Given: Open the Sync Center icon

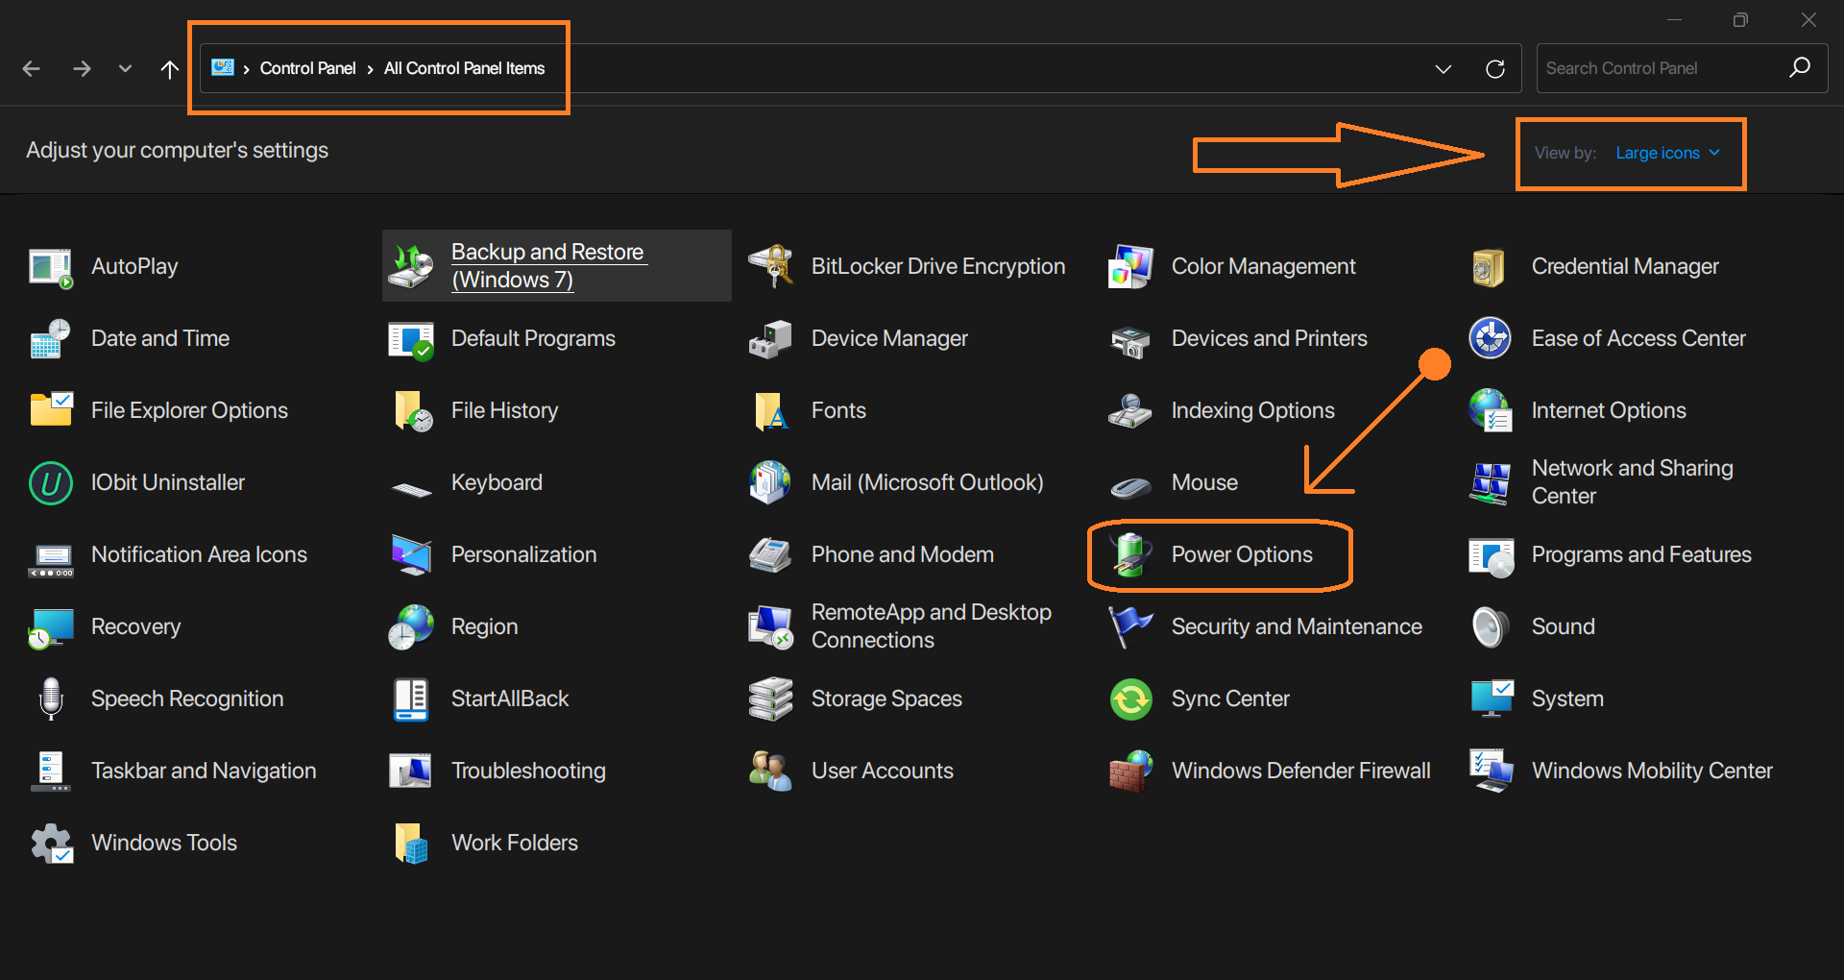Looking at the screenshot, I should [1131, 698].
